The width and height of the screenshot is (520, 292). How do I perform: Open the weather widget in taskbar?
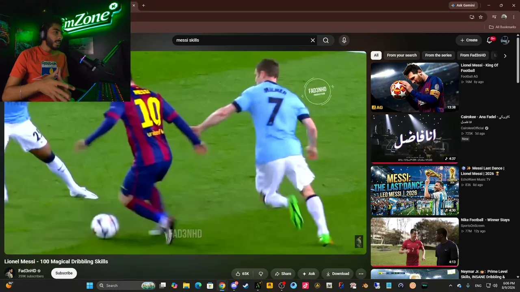(9, 286)
